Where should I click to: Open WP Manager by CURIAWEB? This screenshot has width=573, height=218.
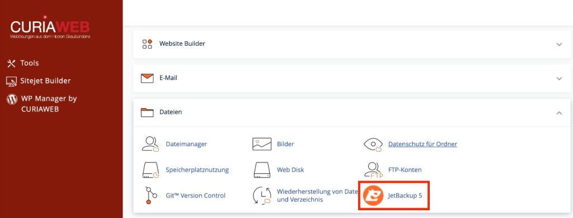click(49, 104)
